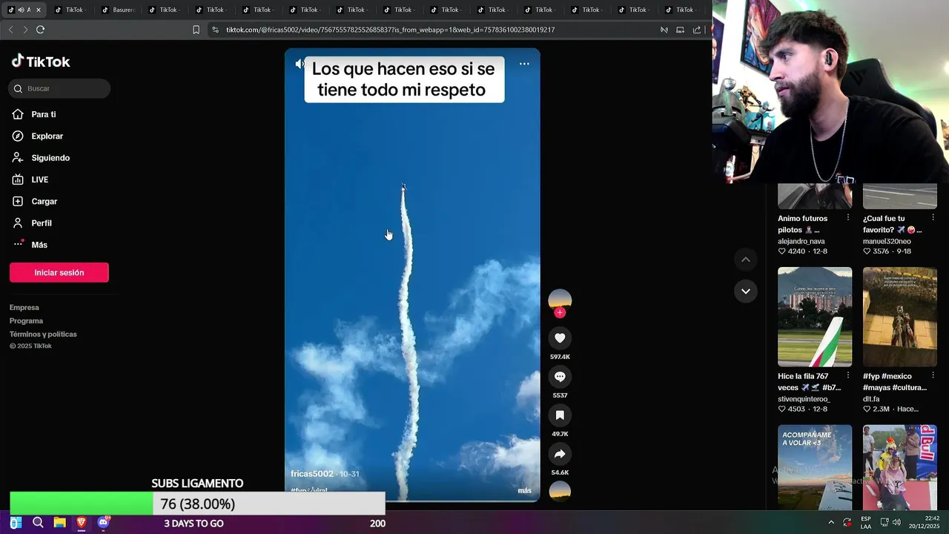
Task: Open alejandro_nava profile
Action: [801, 241]
